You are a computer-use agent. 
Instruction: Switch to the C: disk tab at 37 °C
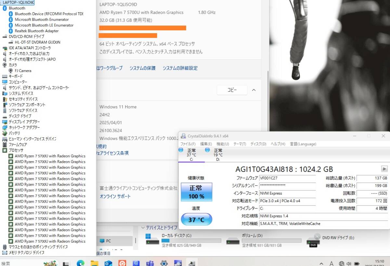(x=191, y=155)
